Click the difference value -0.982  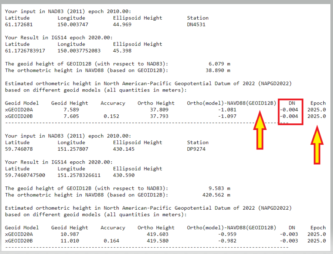click(x=228, y=241)
